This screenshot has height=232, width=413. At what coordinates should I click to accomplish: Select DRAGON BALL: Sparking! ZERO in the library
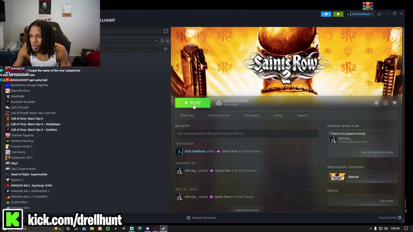point(31,185)
